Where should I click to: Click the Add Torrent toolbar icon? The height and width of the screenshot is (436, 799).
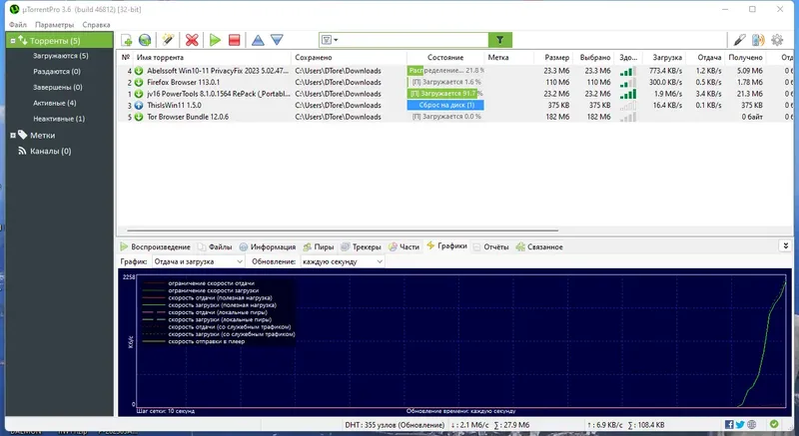pos(127,40)
